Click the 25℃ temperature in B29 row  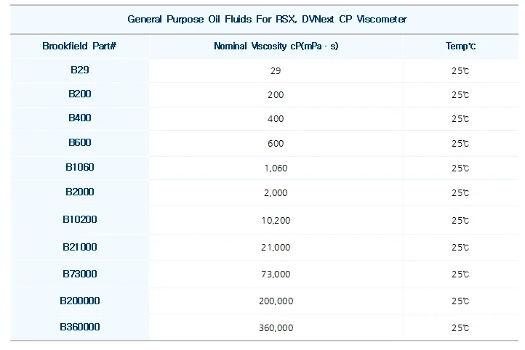[460, 70]
